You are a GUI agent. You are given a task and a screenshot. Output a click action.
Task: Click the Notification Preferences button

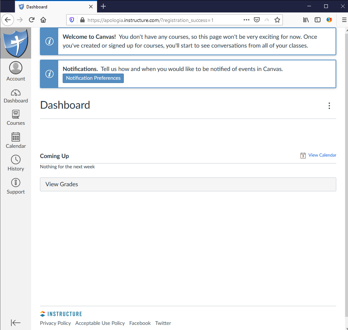(93, 78)
